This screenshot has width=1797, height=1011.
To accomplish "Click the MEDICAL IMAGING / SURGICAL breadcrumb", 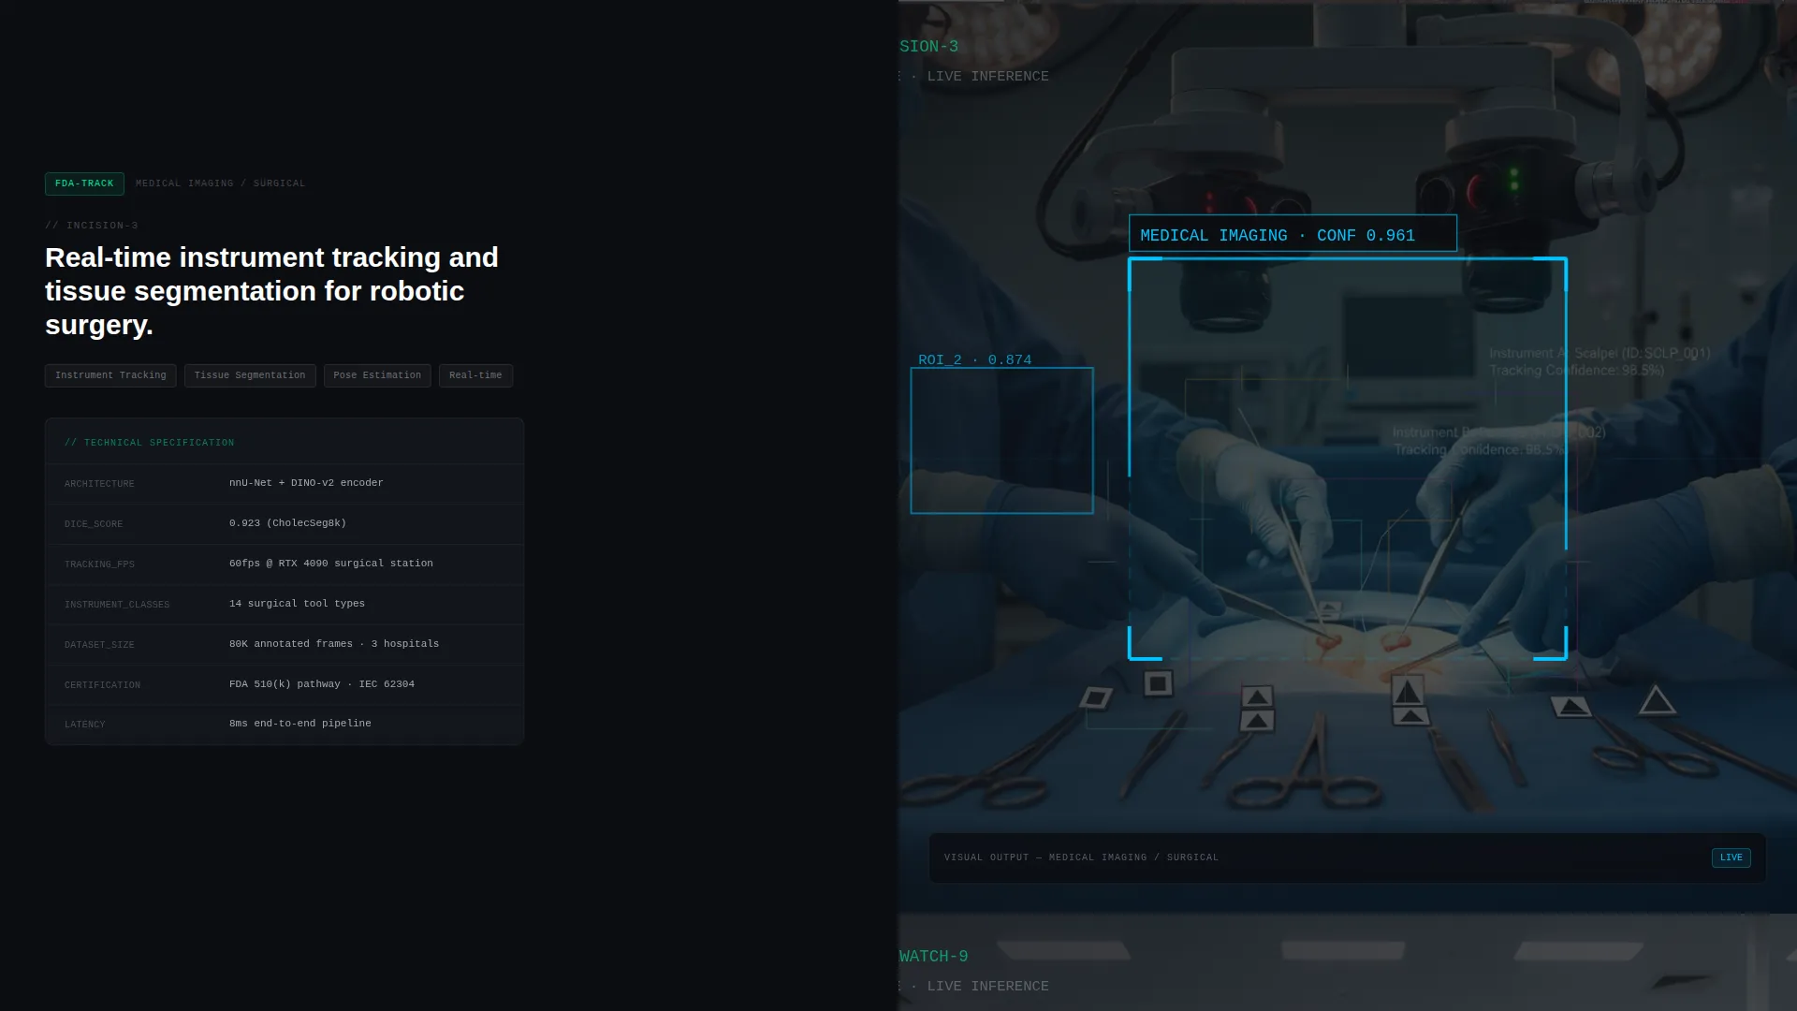I will [x=220, y=183].
